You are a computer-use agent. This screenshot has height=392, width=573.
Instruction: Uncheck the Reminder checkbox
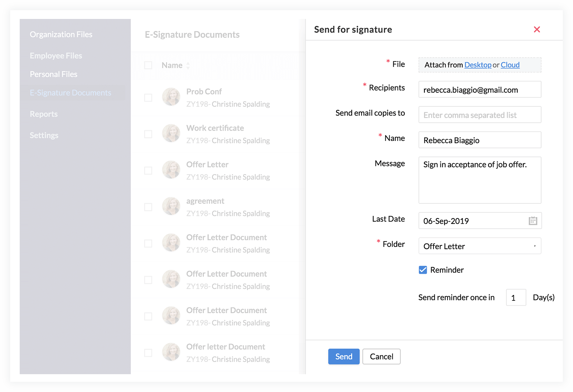click(x=423, y=270)
